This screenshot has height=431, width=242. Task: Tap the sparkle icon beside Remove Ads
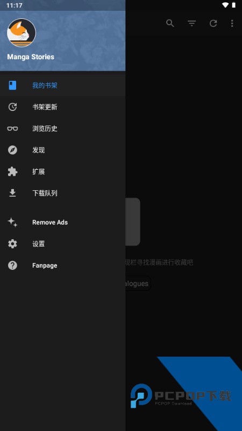(12, 223)
